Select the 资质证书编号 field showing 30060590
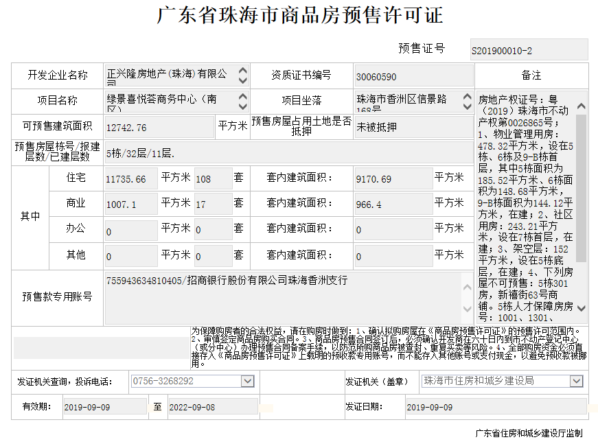 (413, 76)
